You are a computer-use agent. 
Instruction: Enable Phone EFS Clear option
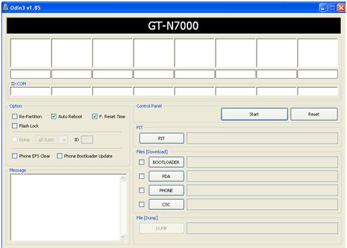(15, 156)
